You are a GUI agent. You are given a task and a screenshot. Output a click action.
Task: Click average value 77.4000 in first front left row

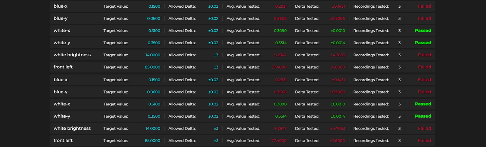279,67
